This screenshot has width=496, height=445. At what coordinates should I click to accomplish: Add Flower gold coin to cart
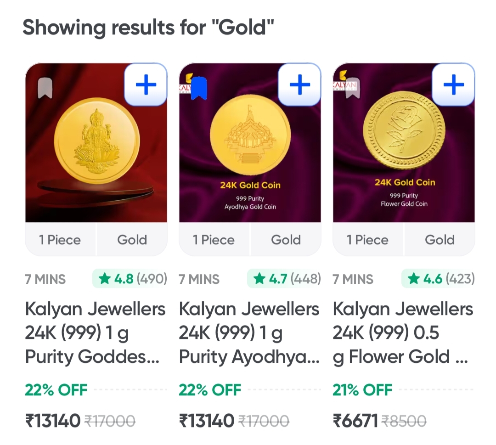click(453, 85)
